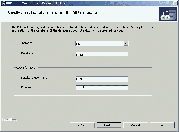
Task: Cancel the DB2 setup wizard
Action: pos(135,125)
